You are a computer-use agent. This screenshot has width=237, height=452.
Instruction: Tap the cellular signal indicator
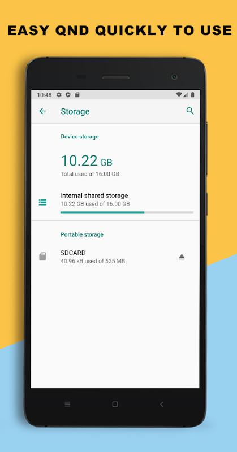pyautogui.click(x=186, y=94)
